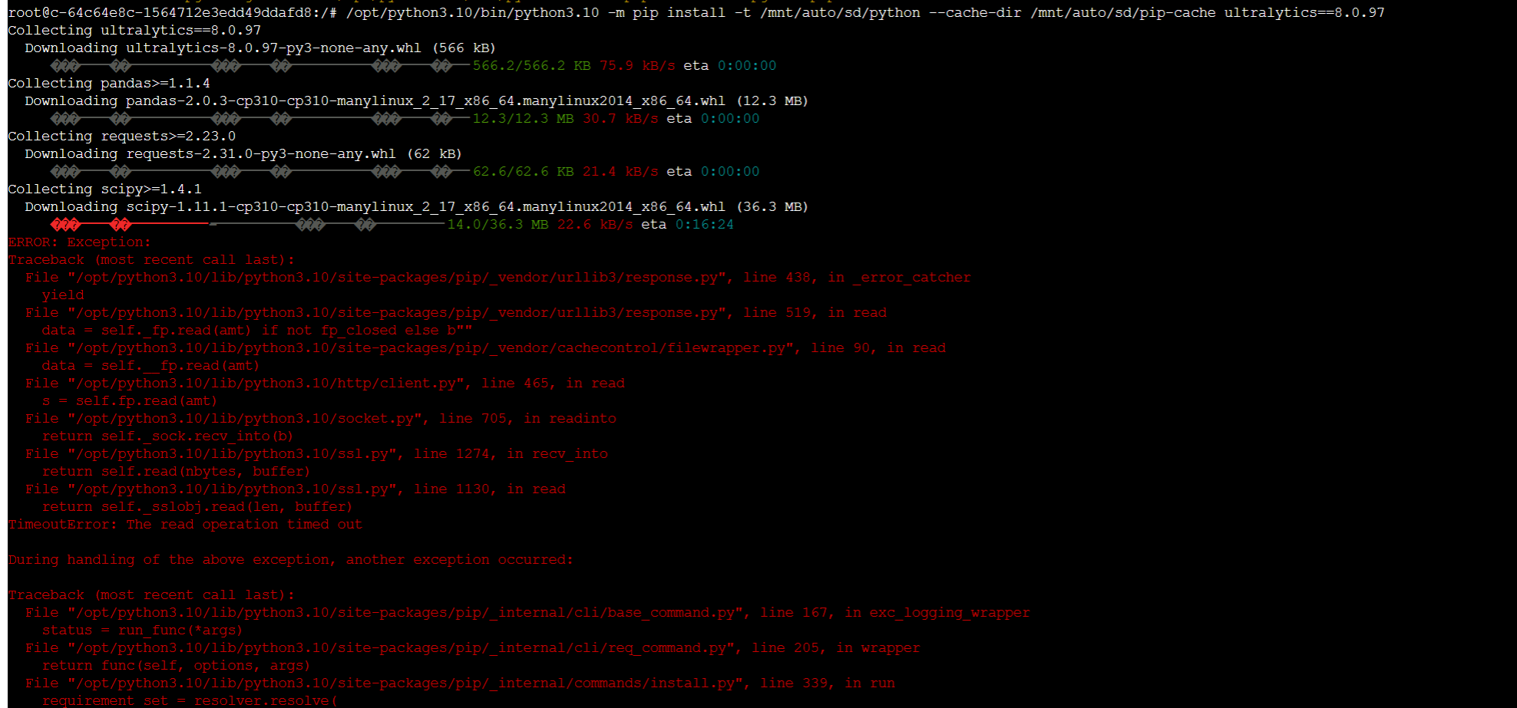Viewport: 1517px width, 708px height.
Task: Click the code line with "if not fp_closed"
Action: tap(257, 330)
